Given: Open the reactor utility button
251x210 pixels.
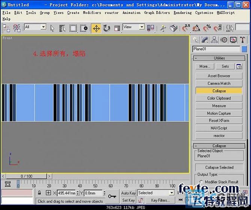Looking at the screenshot, I should 219,136.
